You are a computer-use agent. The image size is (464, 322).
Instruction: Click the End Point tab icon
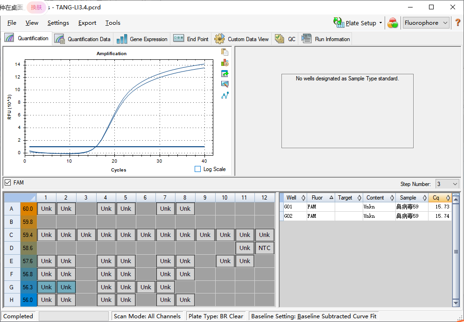click(x=178, y=38)
